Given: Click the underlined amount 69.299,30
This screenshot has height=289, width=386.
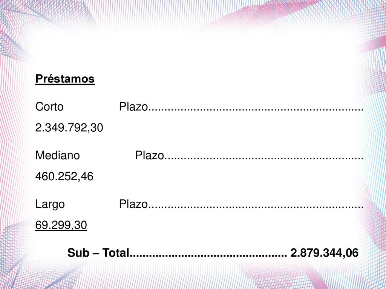Looking at the screenshot, I should 61,225.
